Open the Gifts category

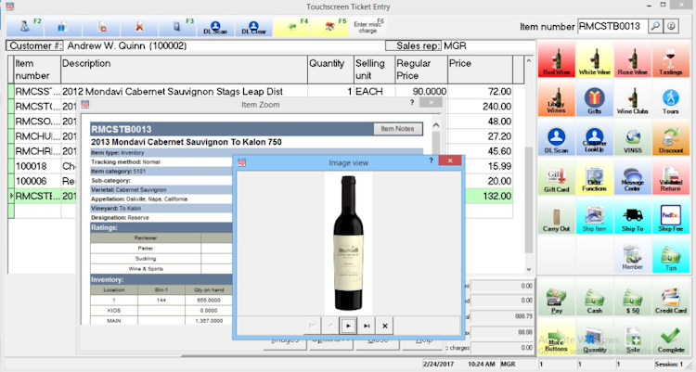(595, 98)
